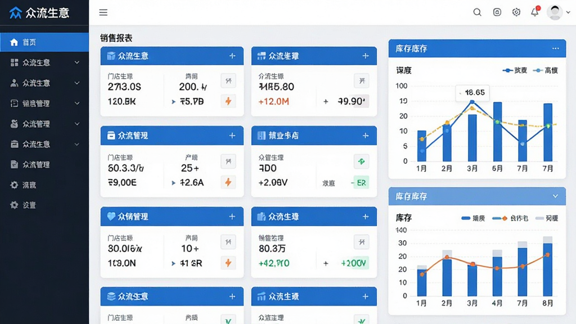The width and height of the screenshot is (576, 324).
Task: Click plus on the 众销管理 card header
Action: pos(232,217)
